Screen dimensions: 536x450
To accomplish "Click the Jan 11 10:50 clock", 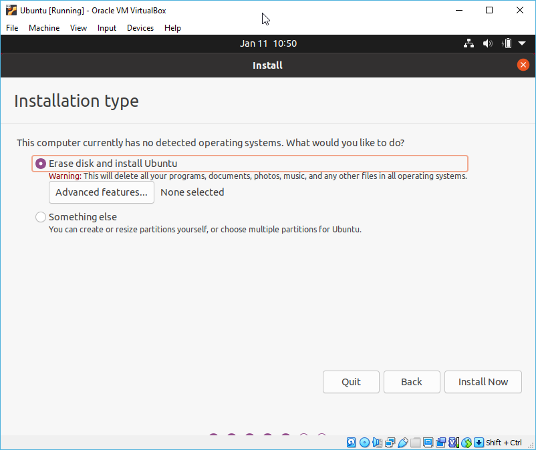I will click(x=268, y=43).
